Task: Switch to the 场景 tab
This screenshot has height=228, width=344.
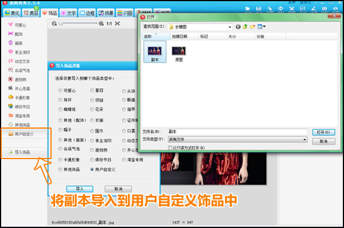Action: [x=105, y=13]
